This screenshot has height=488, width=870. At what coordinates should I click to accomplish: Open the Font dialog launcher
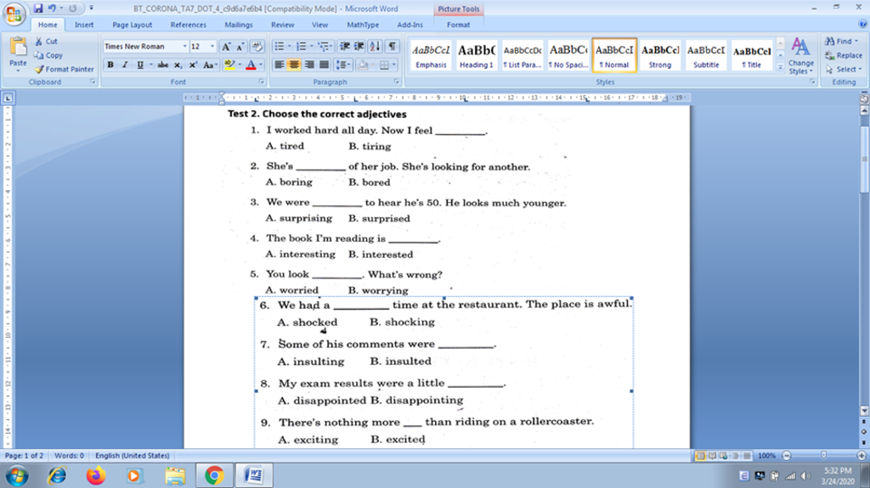pyautogui.click(x=262, y=82)
